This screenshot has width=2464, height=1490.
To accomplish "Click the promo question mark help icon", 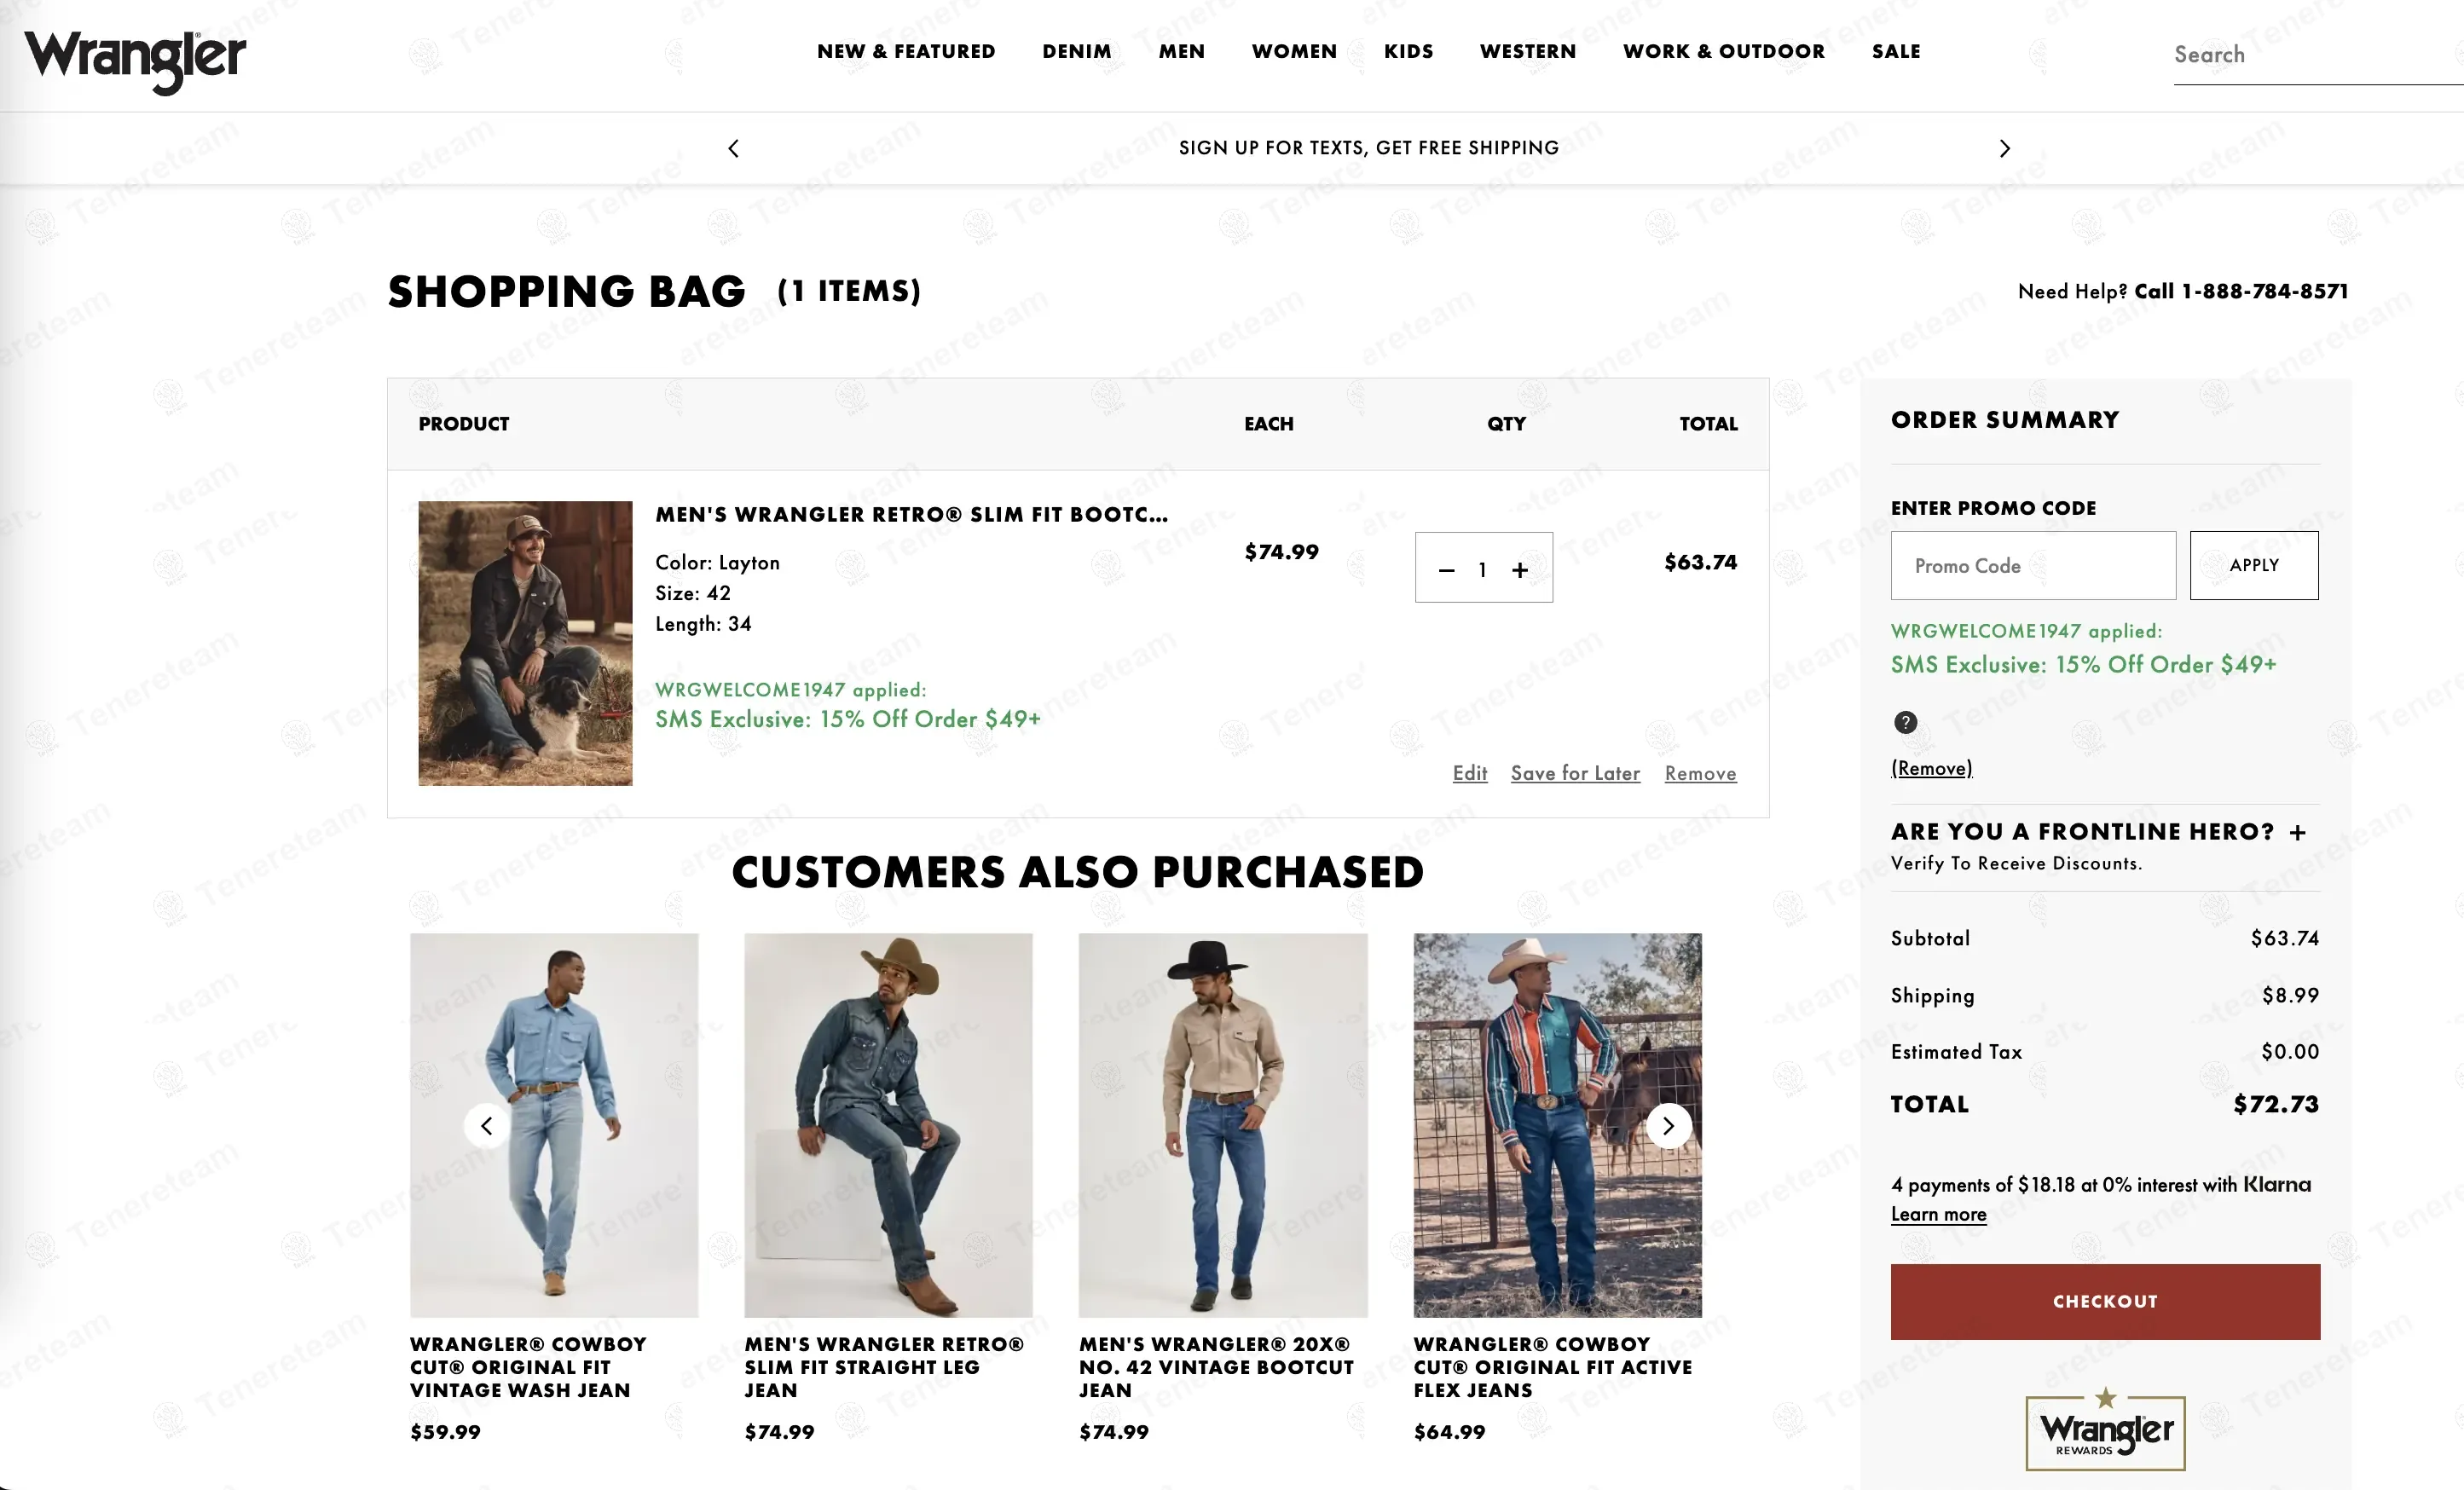I will click(x=1905, y=722).
